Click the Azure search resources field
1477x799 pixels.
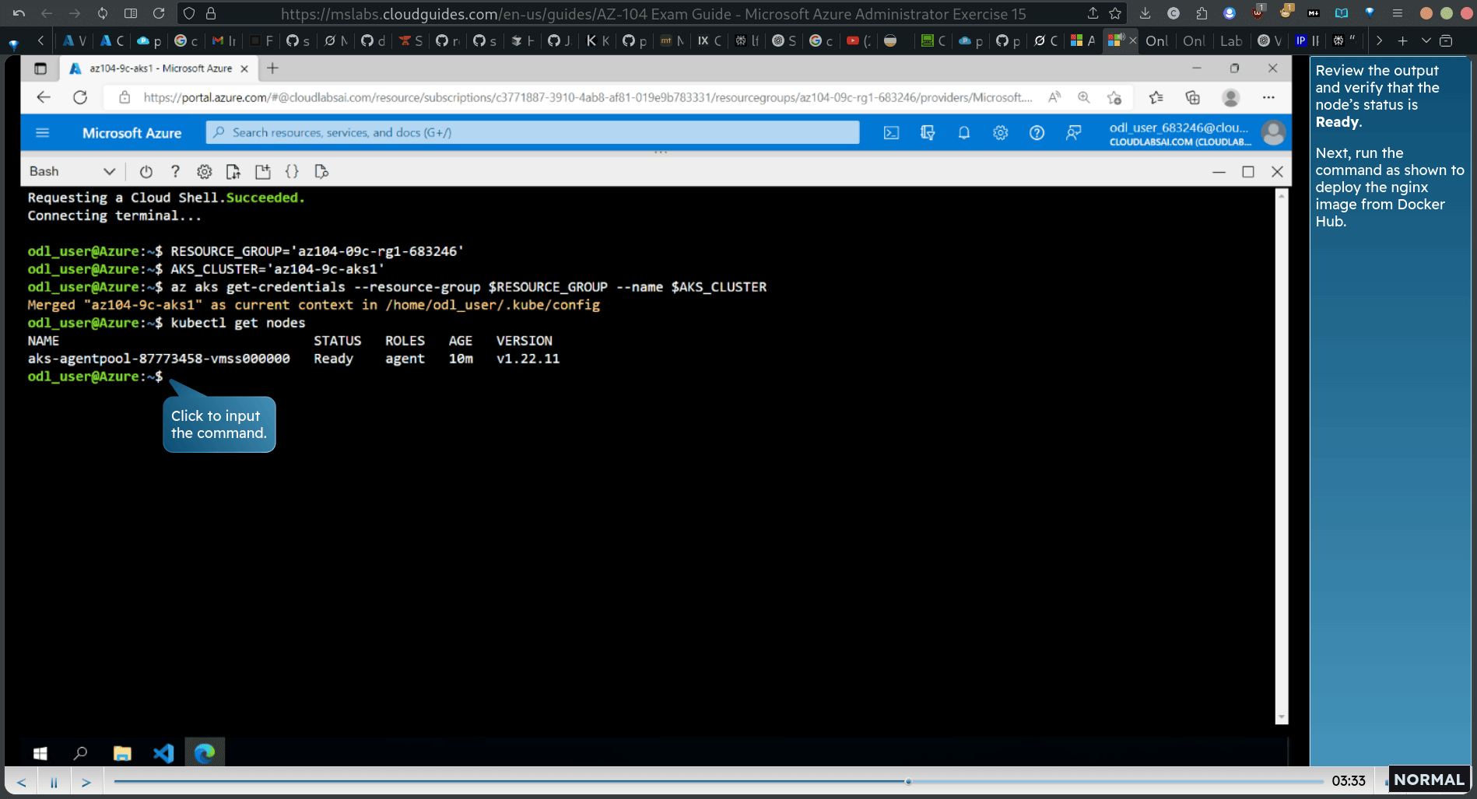(x=533, y=133)
